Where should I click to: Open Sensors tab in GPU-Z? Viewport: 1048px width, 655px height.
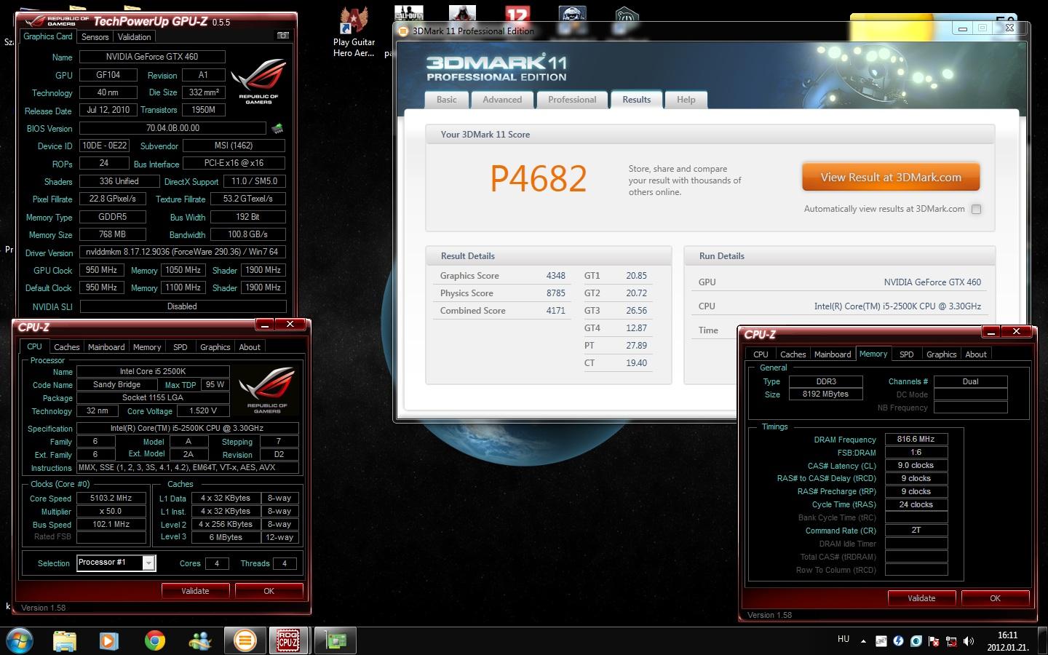click(x=95, y=37)
